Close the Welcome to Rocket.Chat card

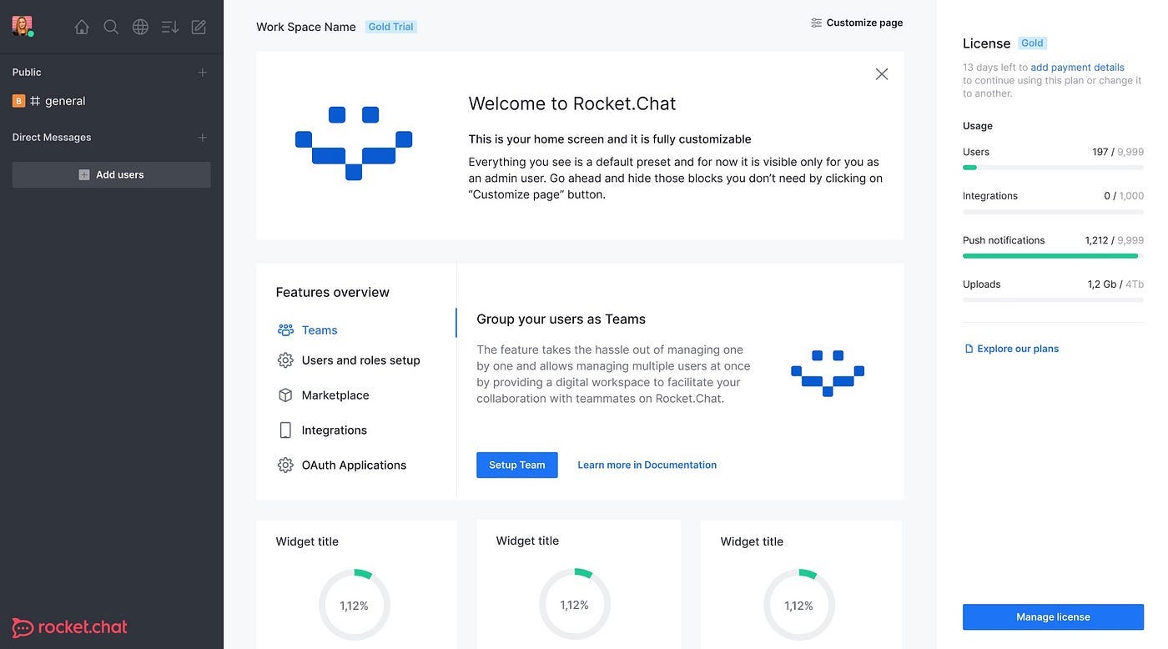(881, 74)
